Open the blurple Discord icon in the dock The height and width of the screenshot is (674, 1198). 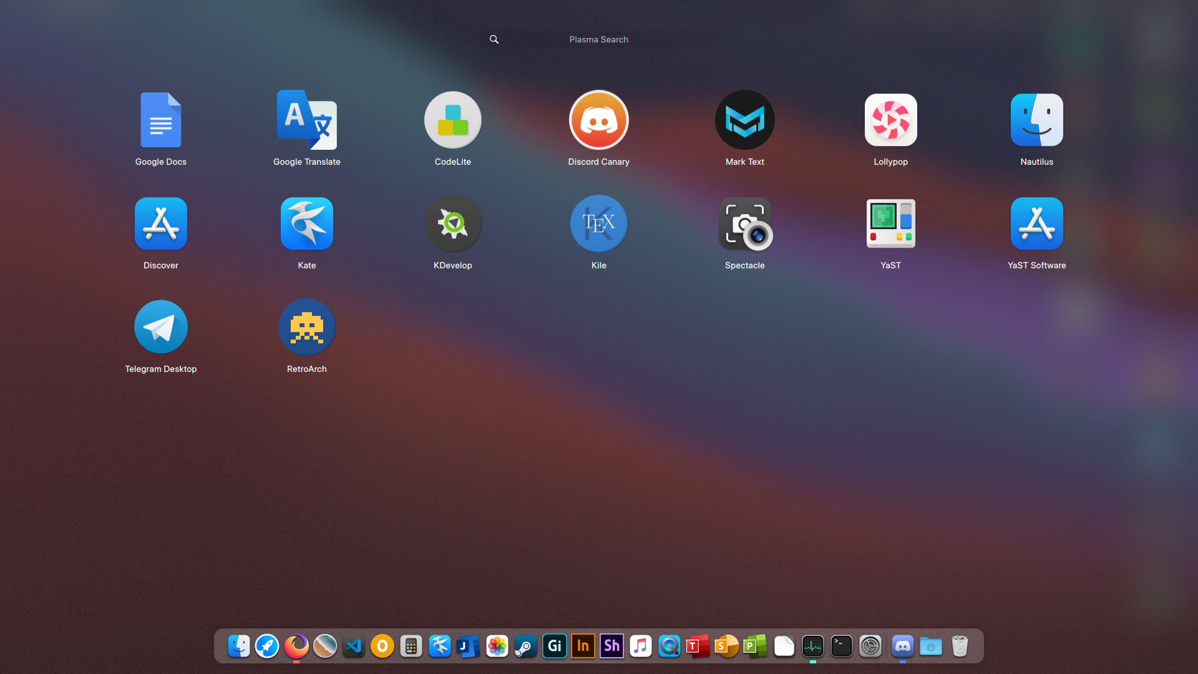903,646
